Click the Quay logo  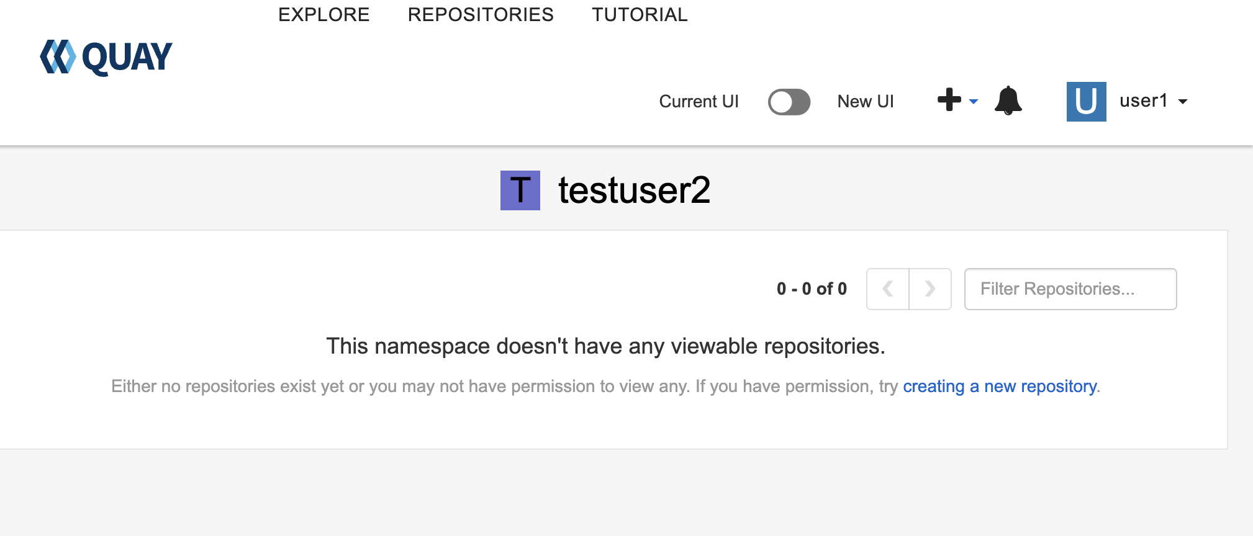[106, 58]
